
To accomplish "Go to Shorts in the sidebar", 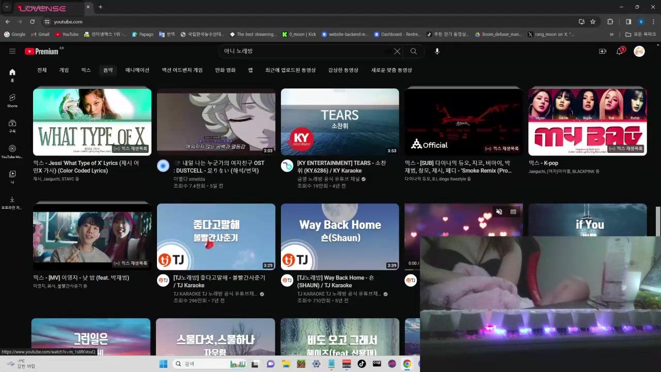I will pos(12,100).
